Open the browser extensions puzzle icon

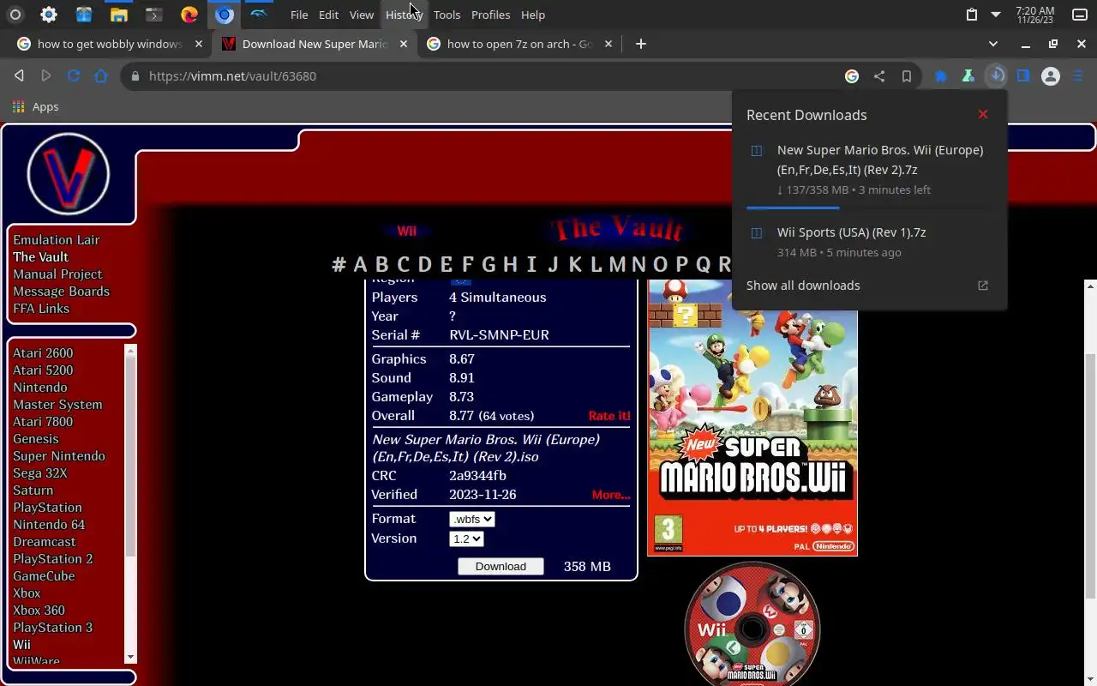[941, 76]
